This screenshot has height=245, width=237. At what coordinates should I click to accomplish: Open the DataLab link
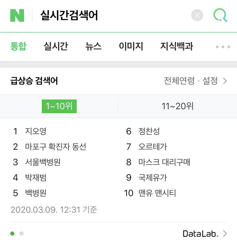pos(200,234)
